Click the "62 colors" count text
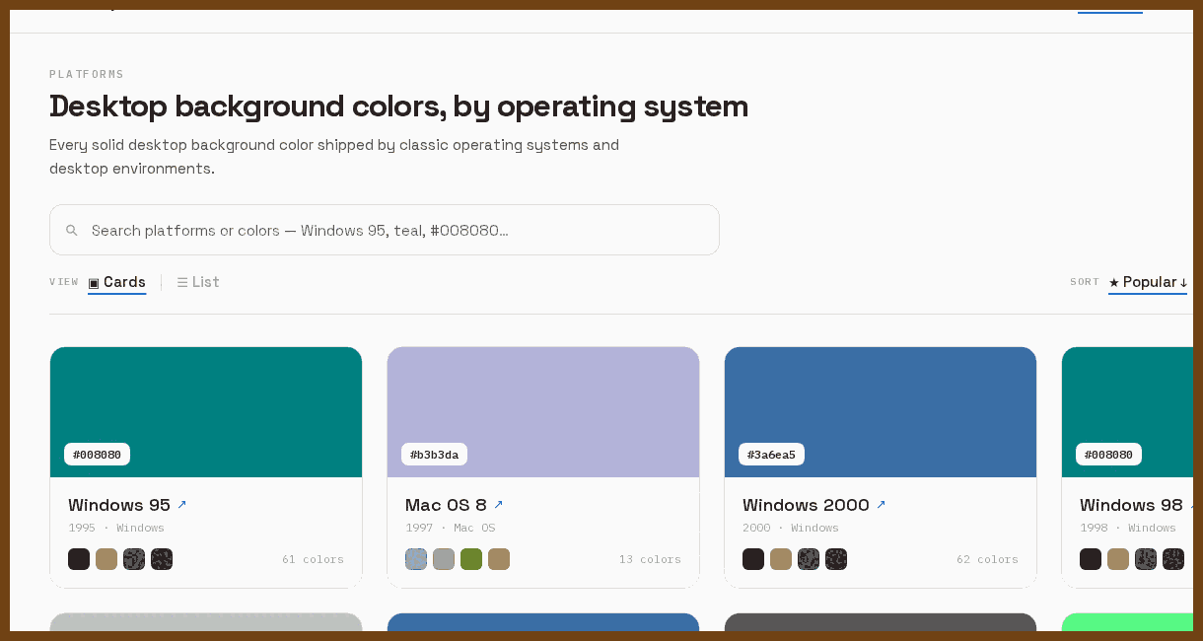 pyautogui.click(x=987, y=559)
